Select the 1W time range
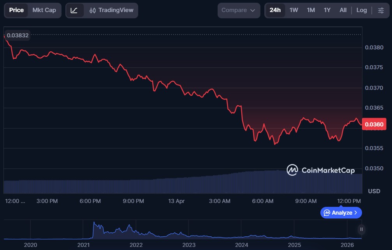Image resolution: width=392 pixels, height=250 pixels. 294,10
